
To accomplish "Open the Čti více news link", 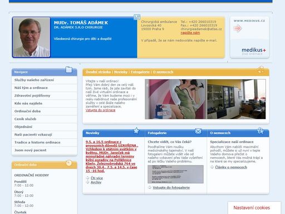I will point(97,178).
